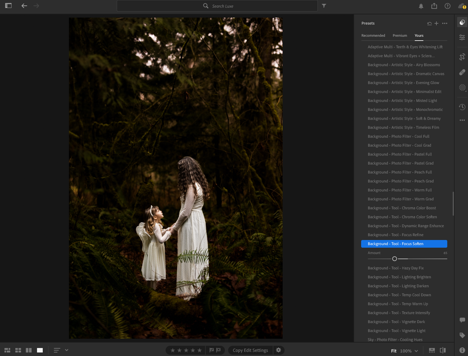468x356 pixels.
Task: Open the Versions history panel
Action: [x=462, y=107]
